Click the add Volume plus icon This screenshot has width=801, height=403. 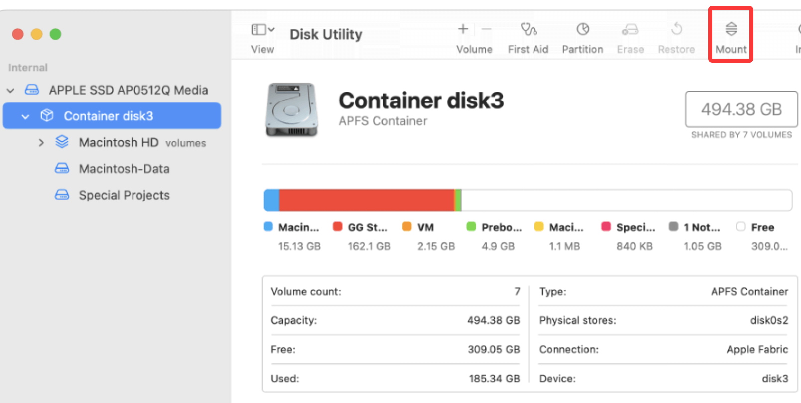(463, 29)
